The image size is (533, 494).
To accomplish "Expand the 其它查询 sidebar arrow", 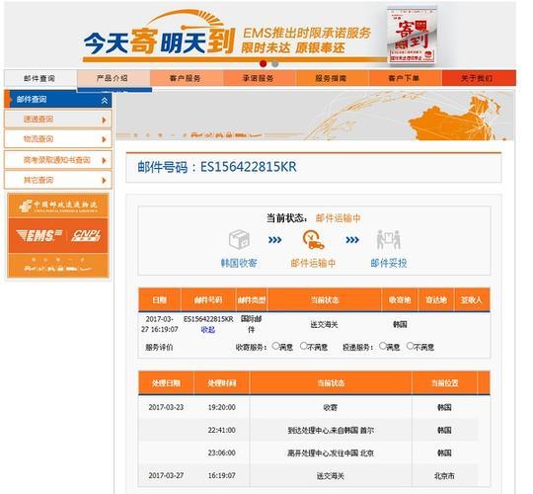I will pos(105,181).
